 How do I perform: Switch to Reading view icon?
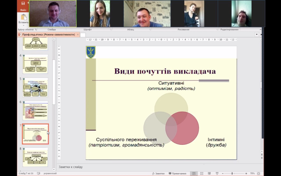(209, 173)
